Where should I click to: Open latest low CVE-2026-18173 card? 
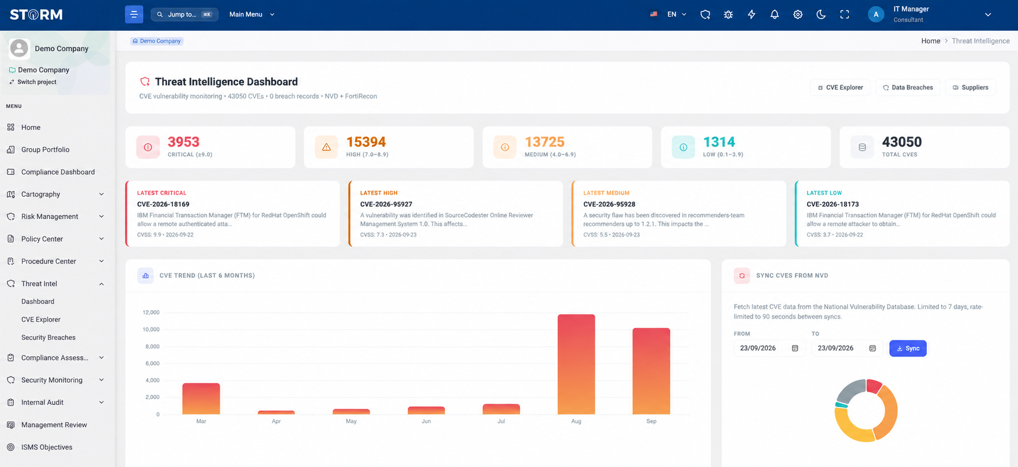902,213
